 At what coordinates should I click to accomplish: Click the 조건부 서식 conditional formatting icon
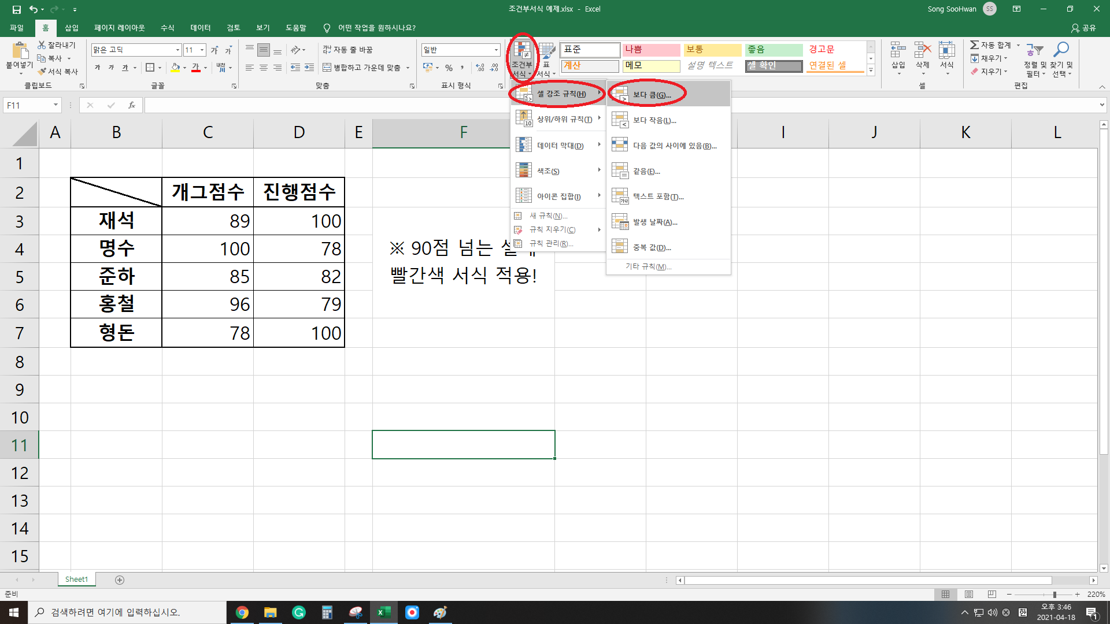coord(522,52)
